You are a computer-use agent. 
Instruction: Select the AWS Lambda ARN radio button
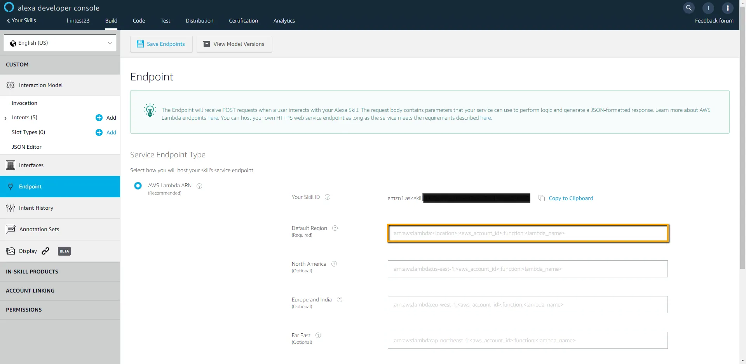[138, 186]
